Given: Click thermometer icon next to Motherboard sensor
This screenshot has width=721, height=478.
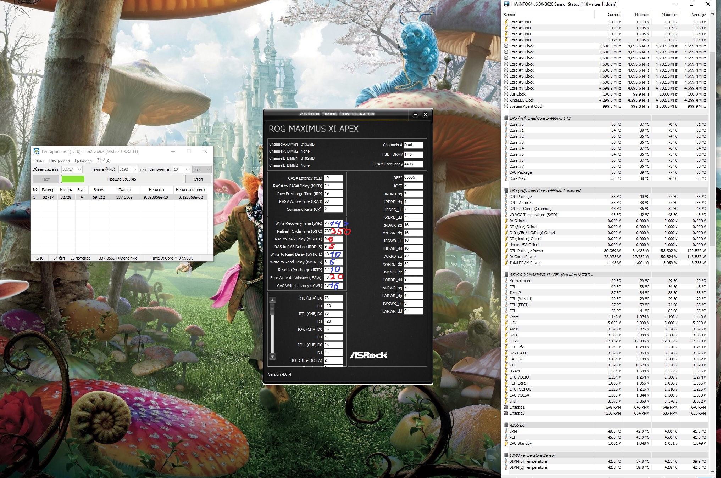Looking at the screenshot, I should pos(506,281).
